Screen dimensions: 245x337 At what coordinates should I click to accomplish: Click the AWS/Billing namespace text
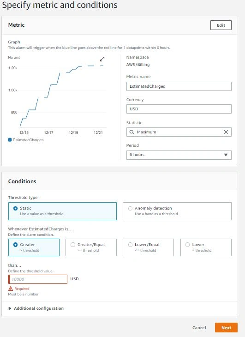click(x=138, y=65)
